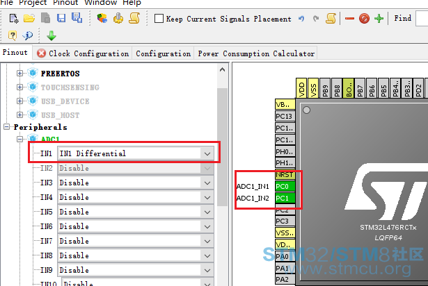Click the green PC1 pin
Screen dimensions: 428x286
285,198
